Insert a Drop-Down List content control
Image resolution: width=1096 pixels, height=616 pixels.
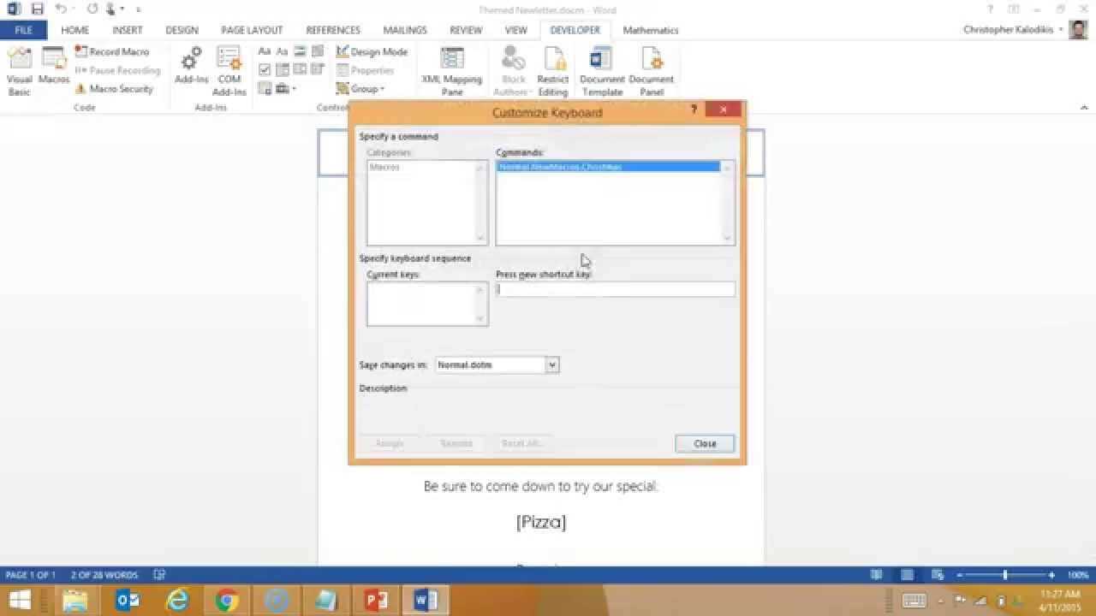coord(300,70)
